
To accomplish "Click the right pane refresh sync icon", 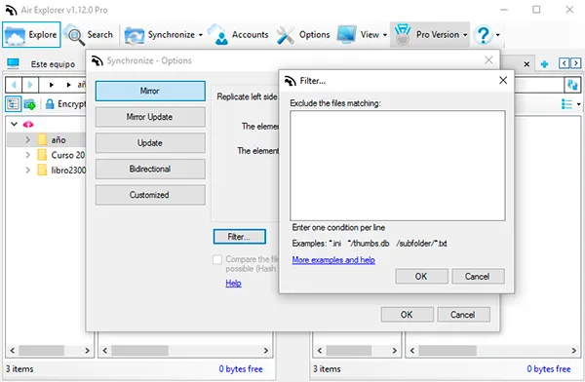I will 572,85.
